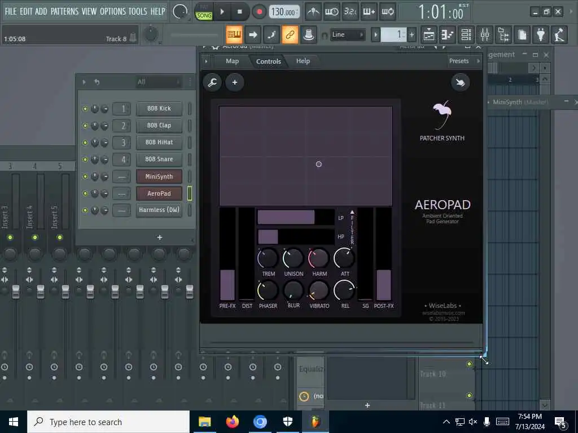
Task: Click the TREM knob
Action: (268, 258)
